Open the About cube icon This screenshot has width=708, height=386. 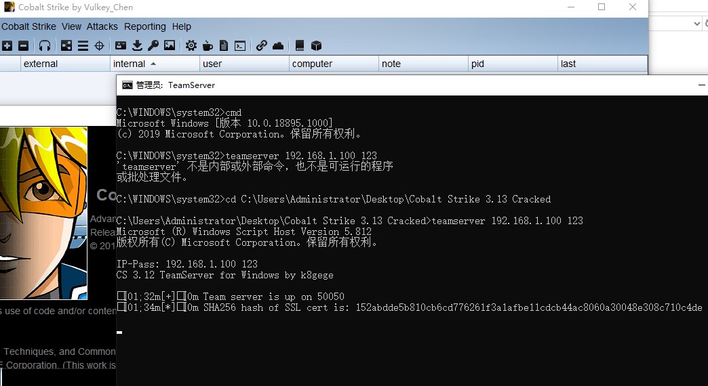coord(316,45)
